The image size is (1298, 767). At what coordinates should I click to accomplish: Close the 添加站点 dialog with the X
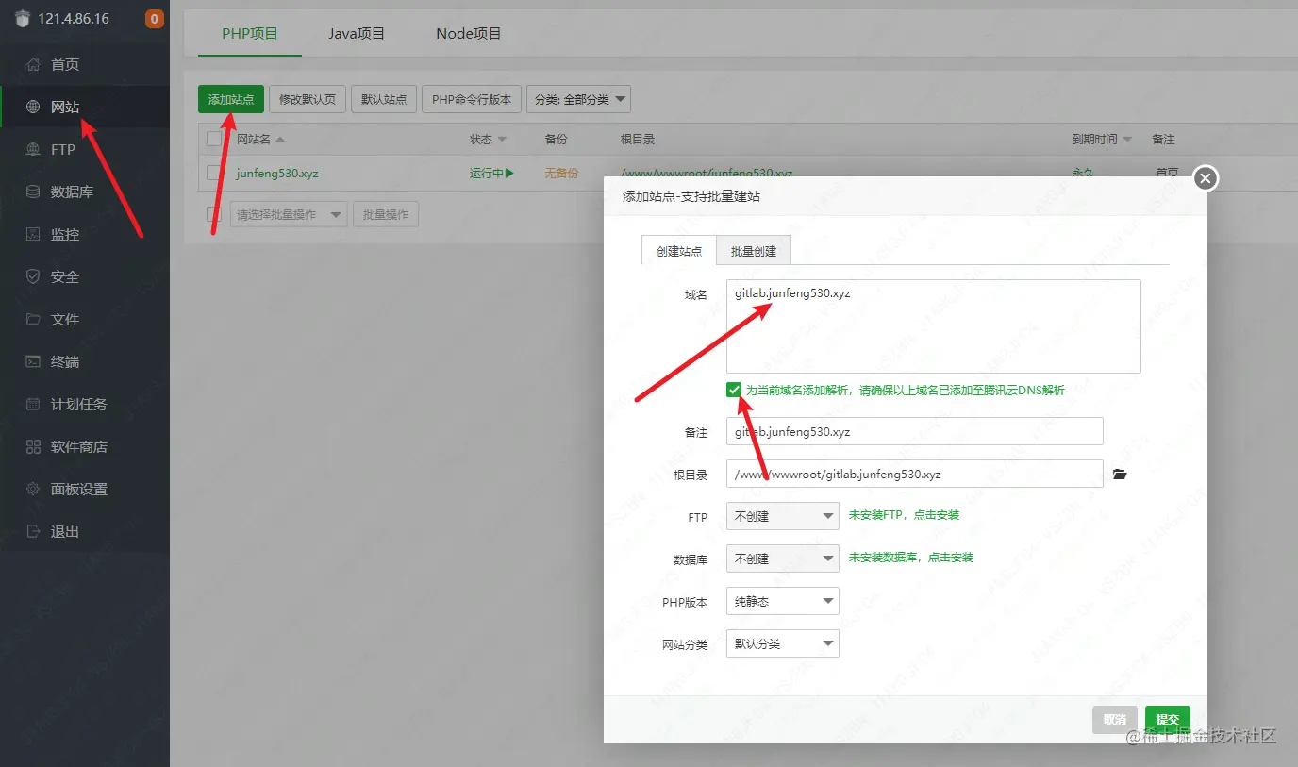coord(1206,177)
